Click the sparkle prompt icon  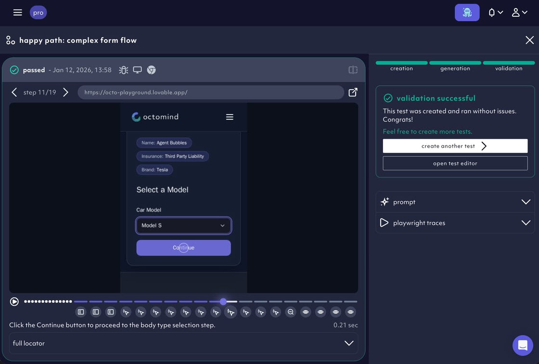coord(385,202)
